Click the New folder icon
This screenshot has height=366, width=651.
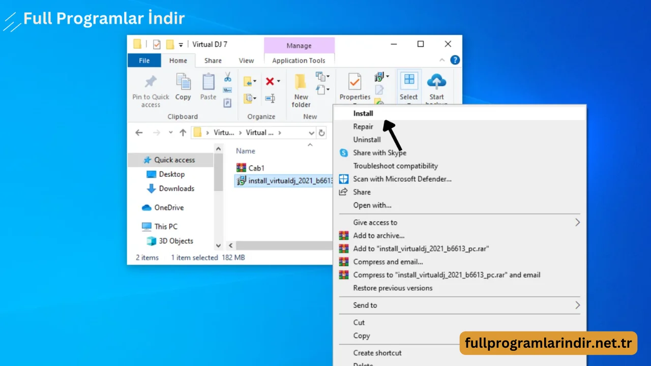(x=301, y=82)
